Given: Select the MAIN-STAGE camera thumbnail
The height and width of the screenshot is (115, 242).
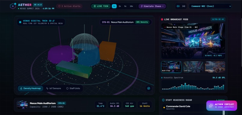Looking at the screenshot, I should (x=171, y=67).
